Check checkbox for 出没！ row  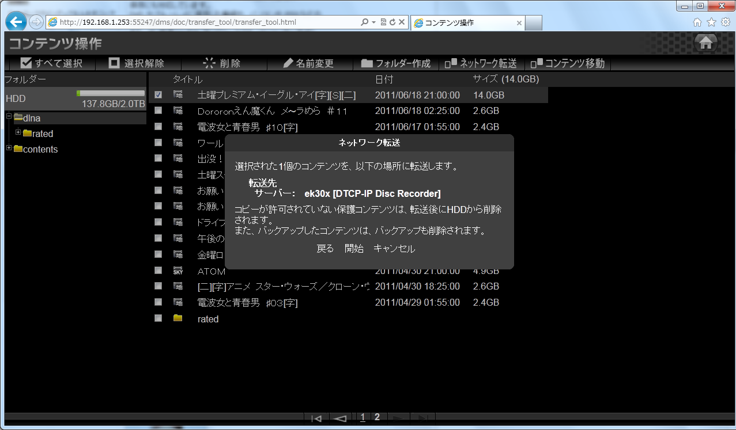(x=158, y=158)
